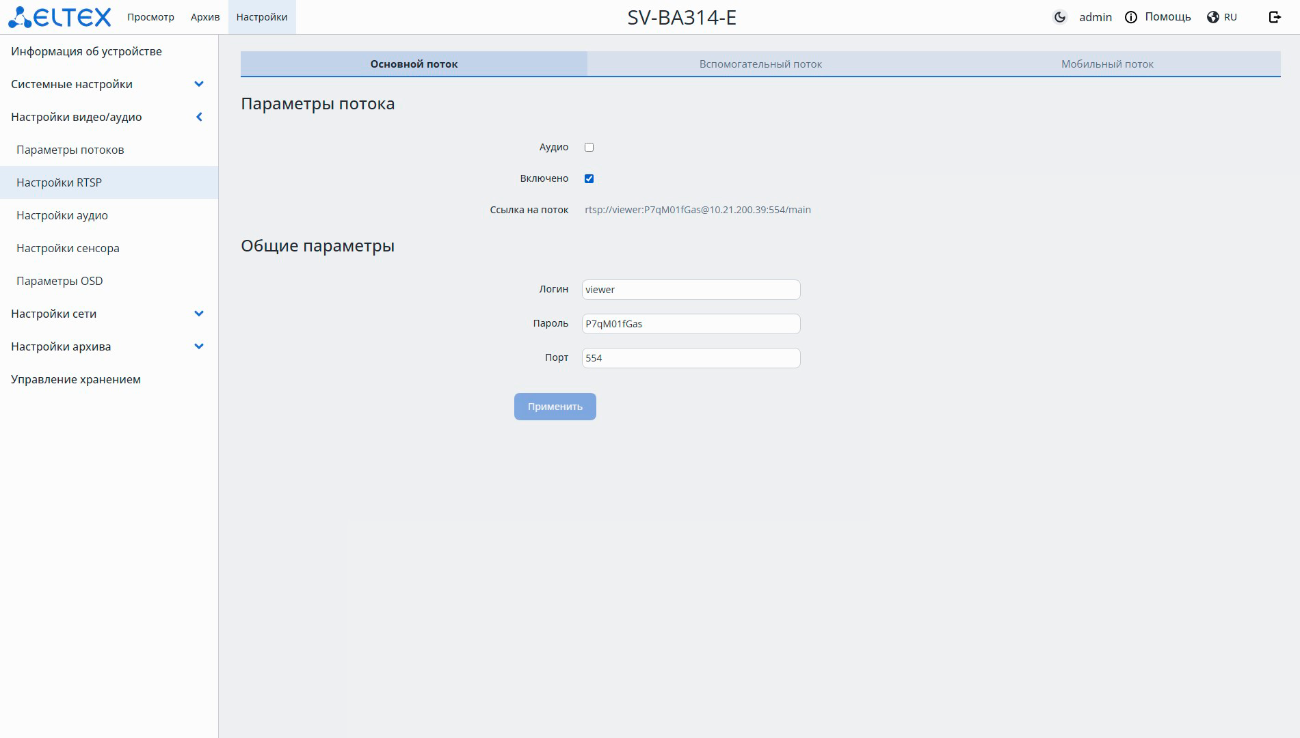Click the Параметры потока heading
The height and width of the screenshot is (738, 1300).
pos(317,104)
